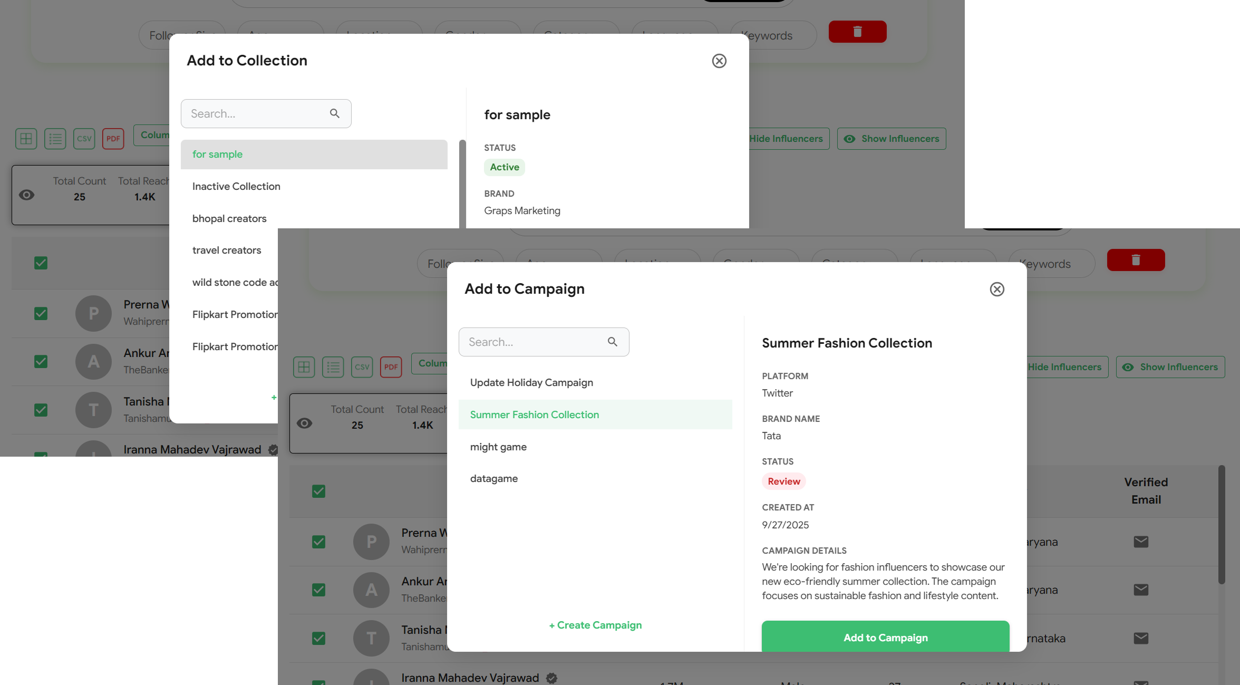Click the CSV export icon beside the PDF icon
The image size is (1240, 685).
click(x=362, y=367)
